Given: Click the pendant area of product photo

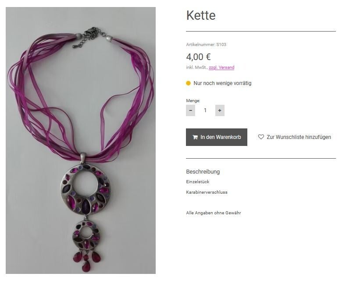Looking at the screenshot, I should click(x=86, y=212).
